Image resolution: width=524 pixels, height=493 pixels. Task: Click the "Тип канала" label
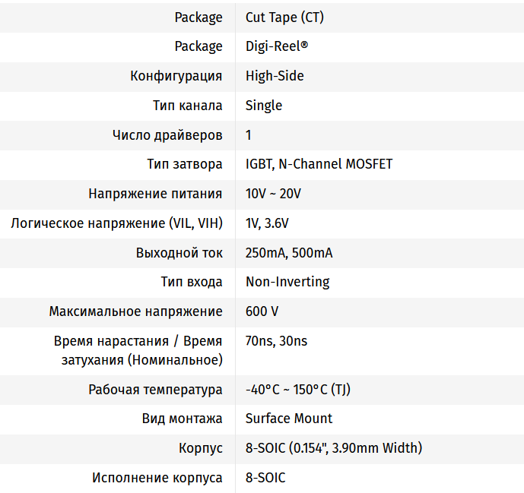click(188, 106)
